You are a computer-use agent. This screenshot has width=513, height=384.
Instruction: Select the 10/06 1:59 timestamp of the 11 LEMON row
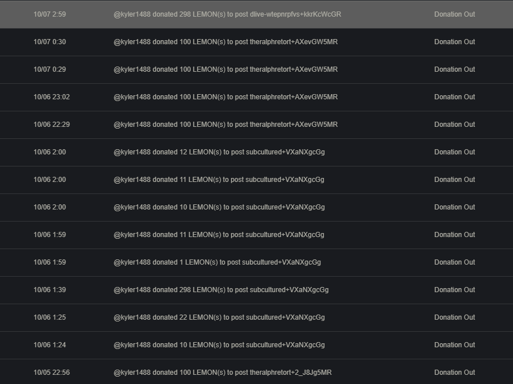pos(49,235)
